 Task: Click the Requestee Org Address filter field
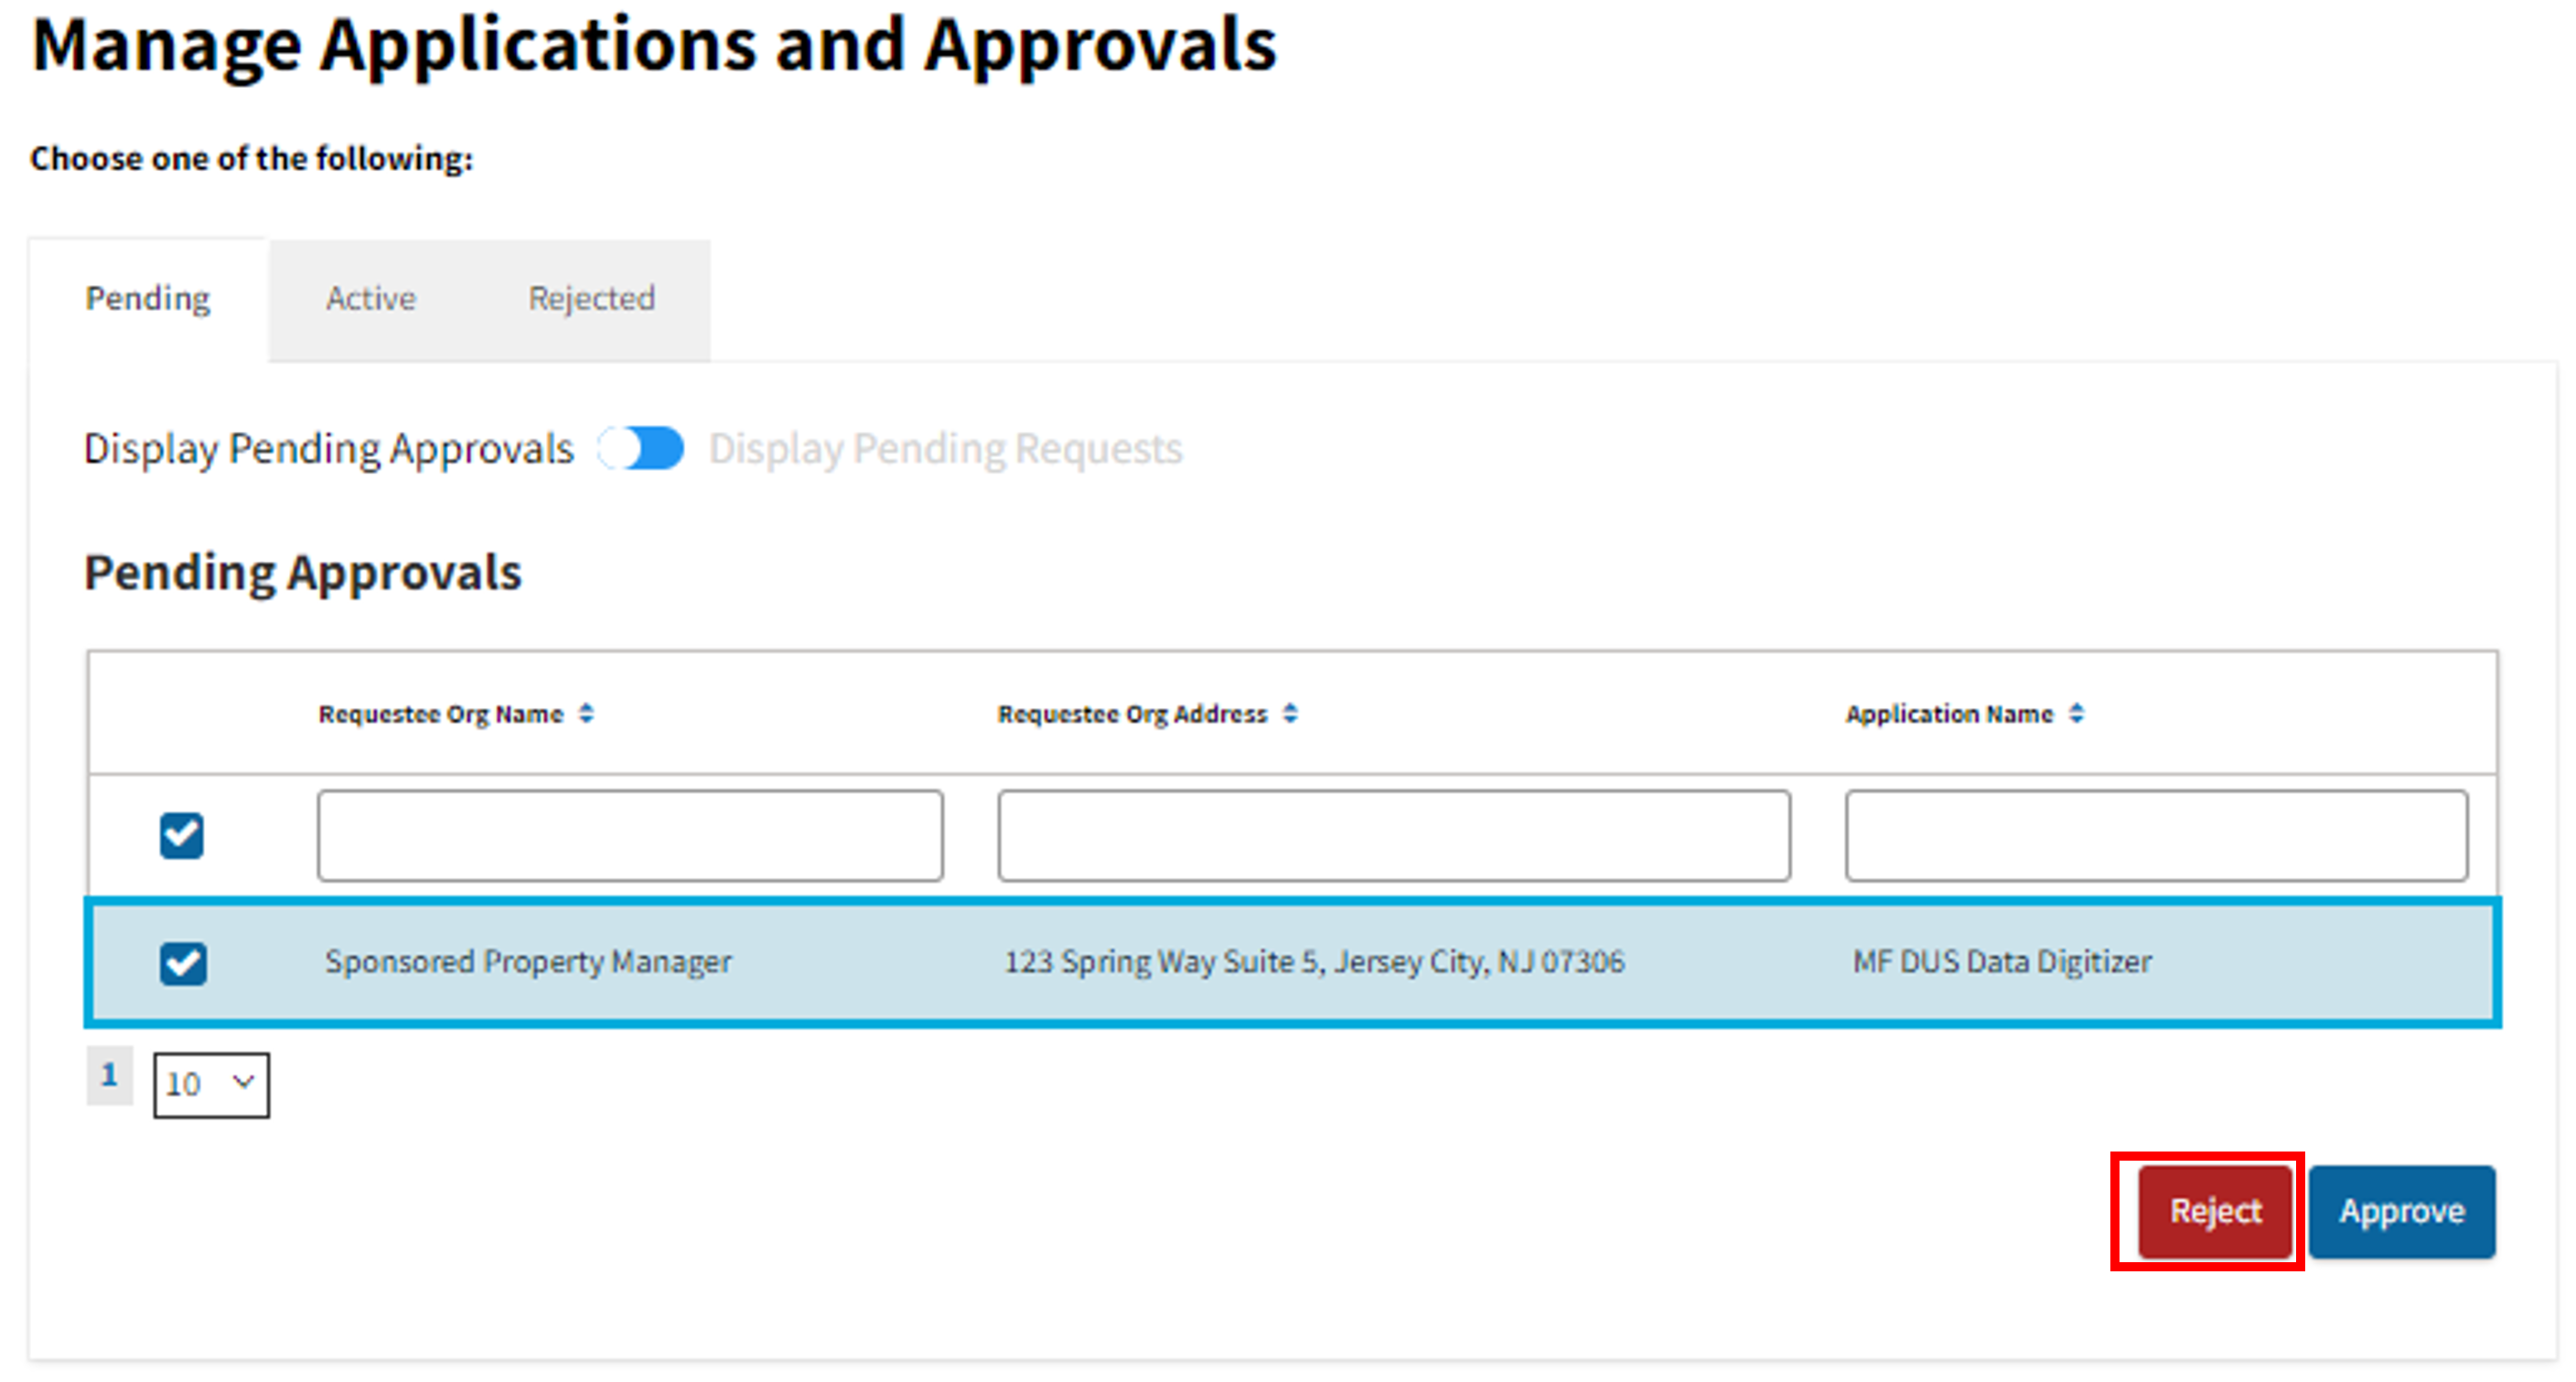click(1394, 835)
